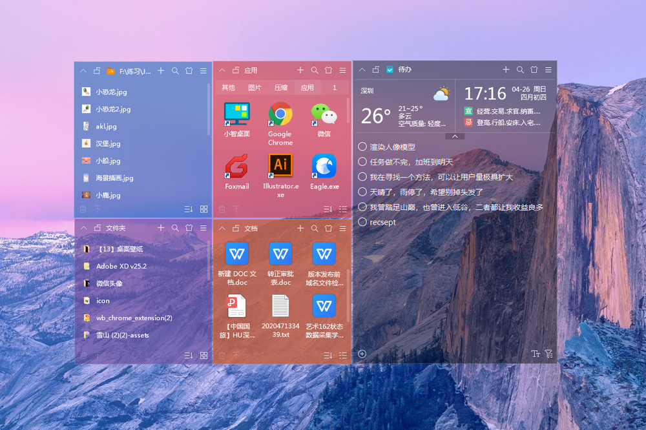Select the 压缩 tab in the apps panel
Image resolution: width=646 pixels, height=430 pixels.
[281, 88]
